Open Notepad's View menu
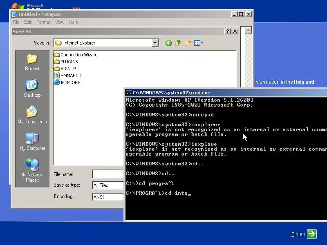Screen dimensions: 327x245 pyautogui.click(x=60, y=22)
